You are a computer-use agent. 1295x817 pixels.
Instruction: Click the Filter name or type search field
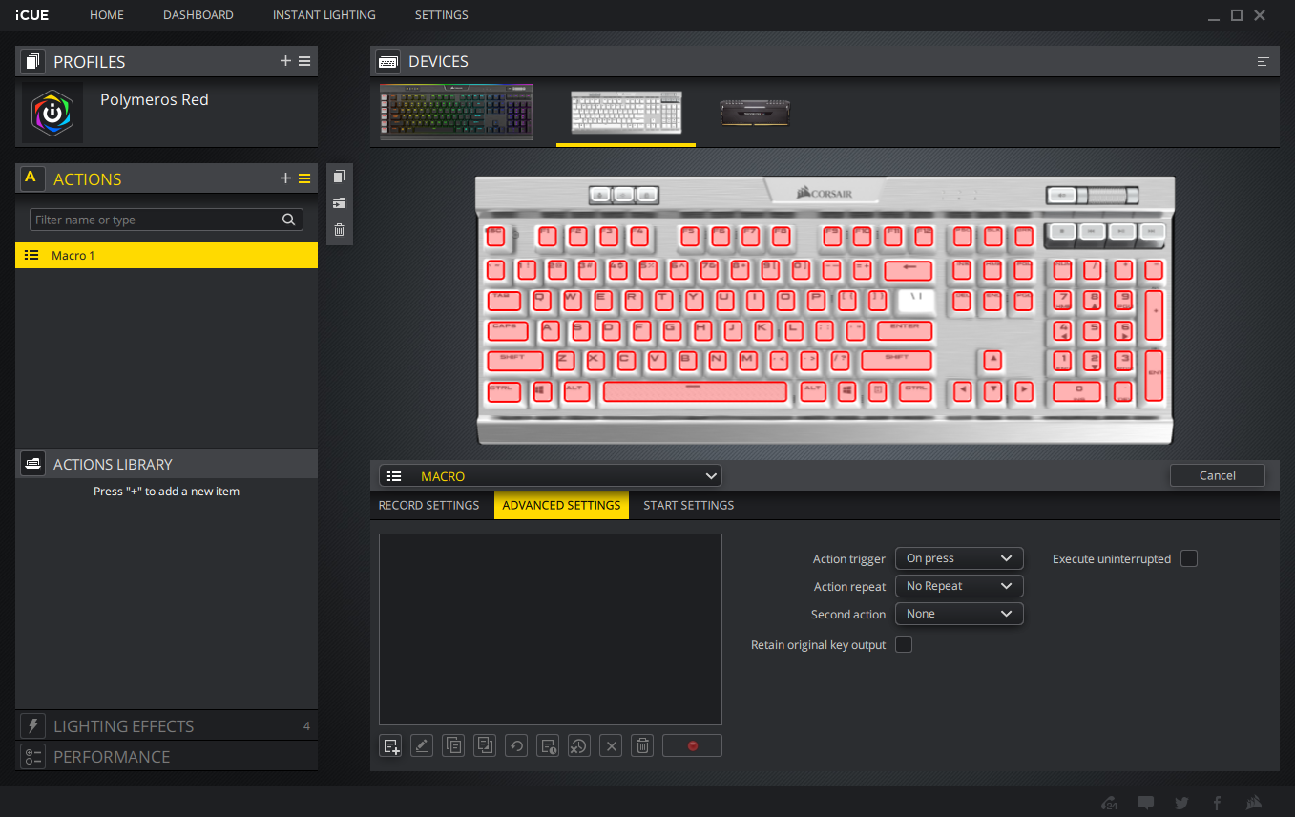pyautogui.click(x=156, y=220)
